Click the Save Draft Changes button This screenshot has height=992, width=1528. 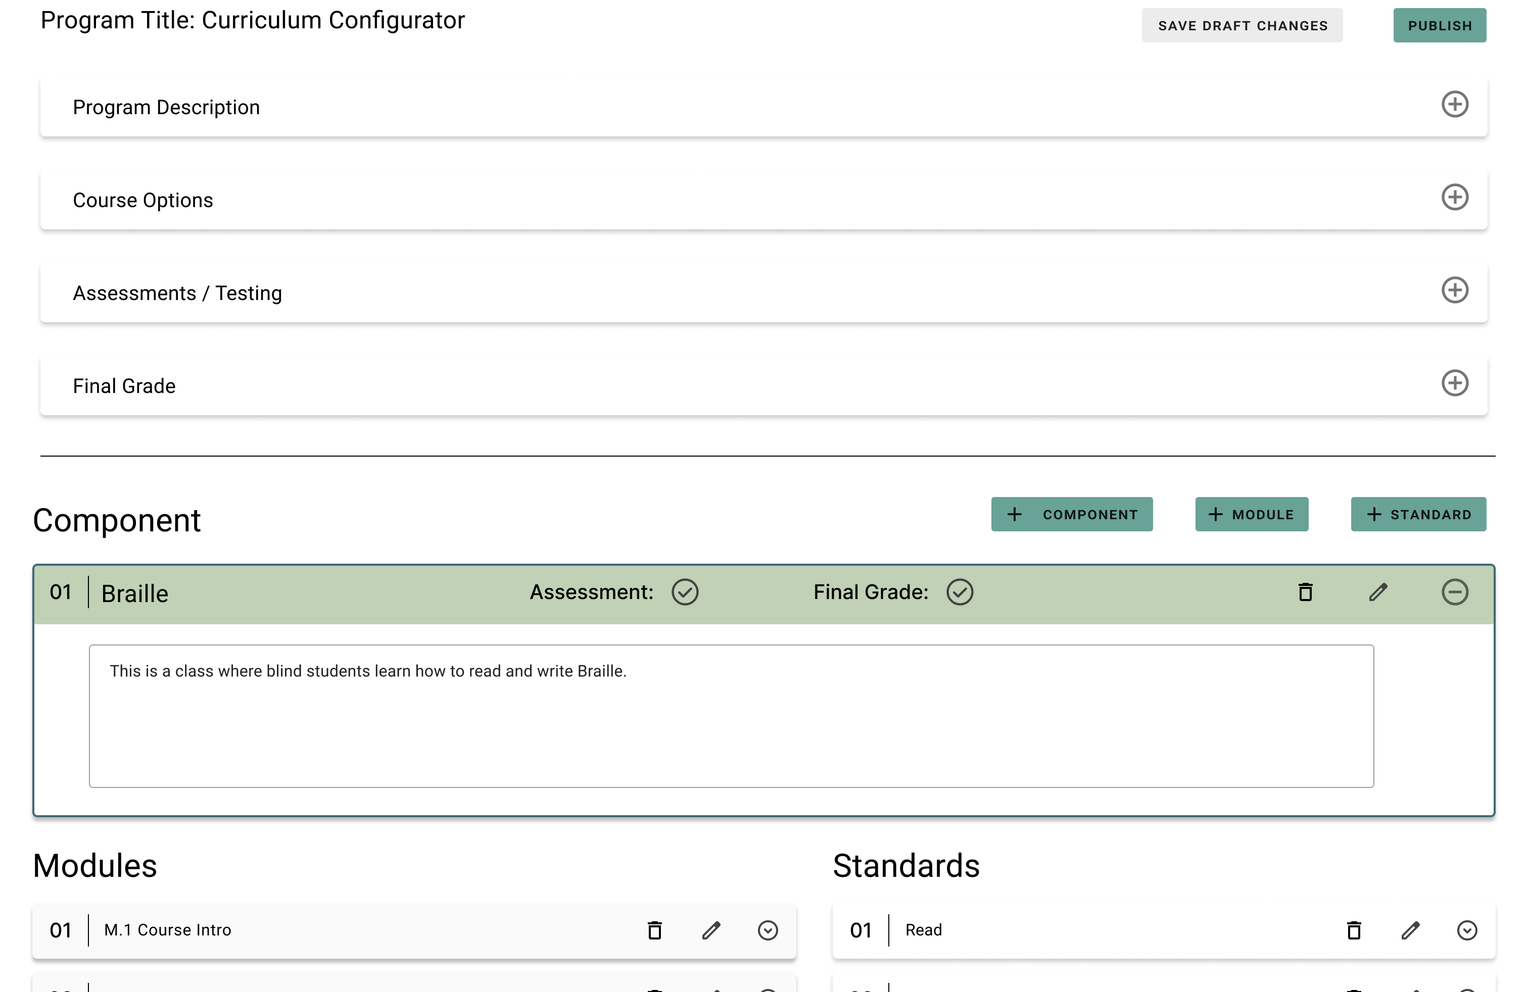(1242, 26)
